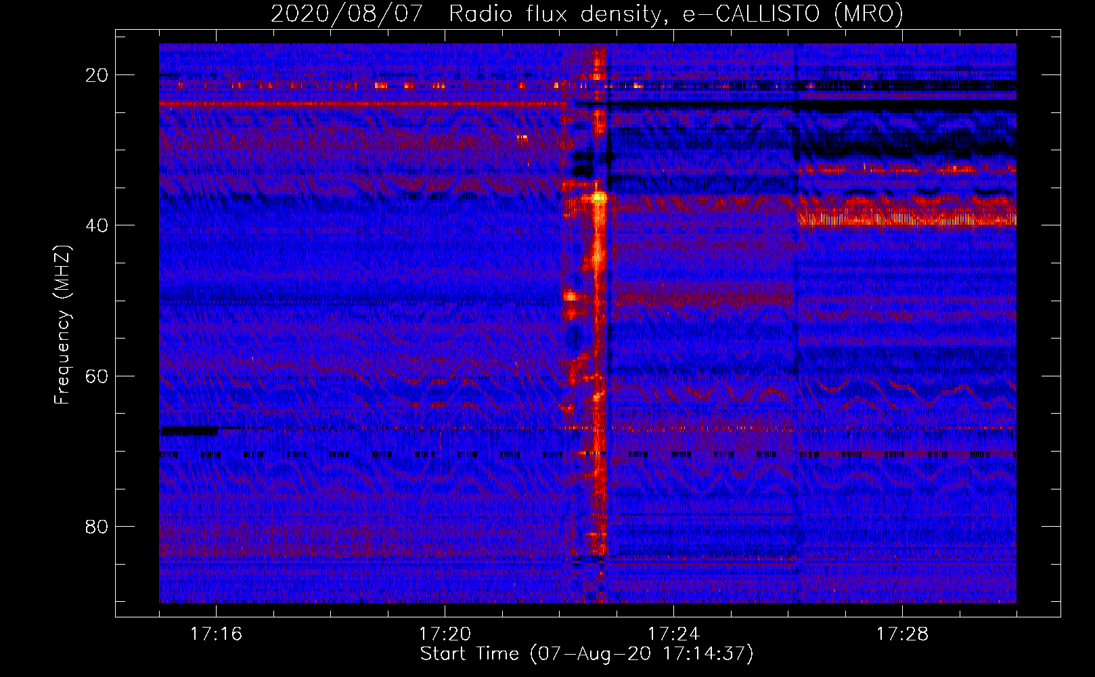Click the frequency tick label '40'

coord(97,225)
